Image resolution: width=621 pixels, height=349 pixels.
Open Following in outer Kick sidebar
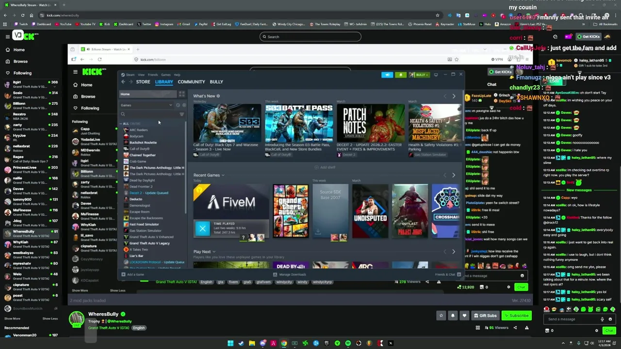22,73
